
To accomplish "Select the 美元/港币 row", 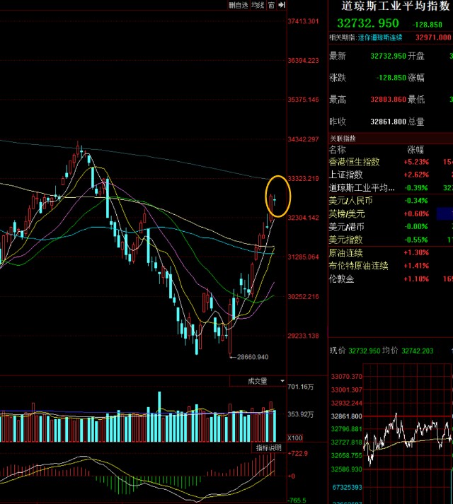I will tap(391, 227).
